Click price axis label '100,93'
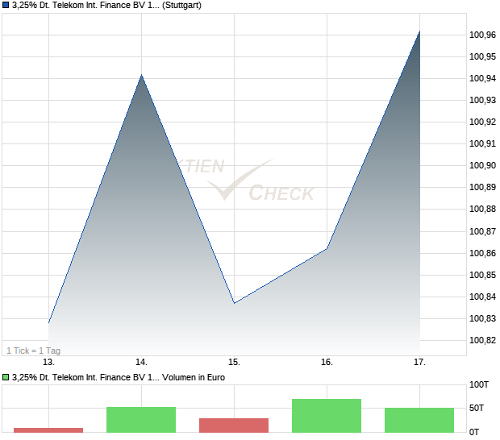 pyautogui.click(x=482, y=101)
